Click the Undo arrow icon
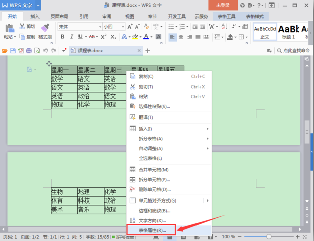This screenshot has height=241, width=314. pos(45,51)
